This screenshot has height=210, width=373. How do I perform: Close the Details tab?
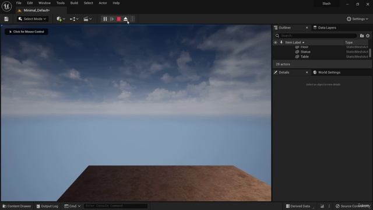(307, 72)
